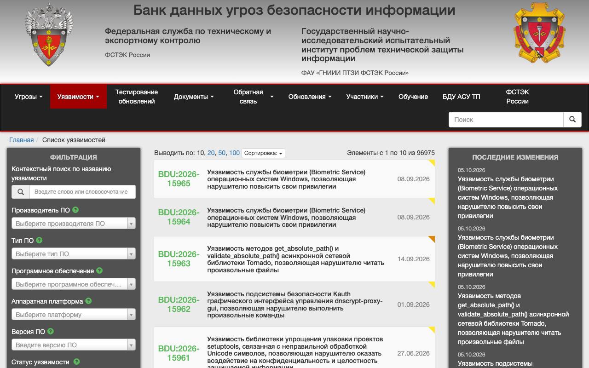The image size is (589, 368).
Task: Open the Документы menu
Action: coord(194,97)
